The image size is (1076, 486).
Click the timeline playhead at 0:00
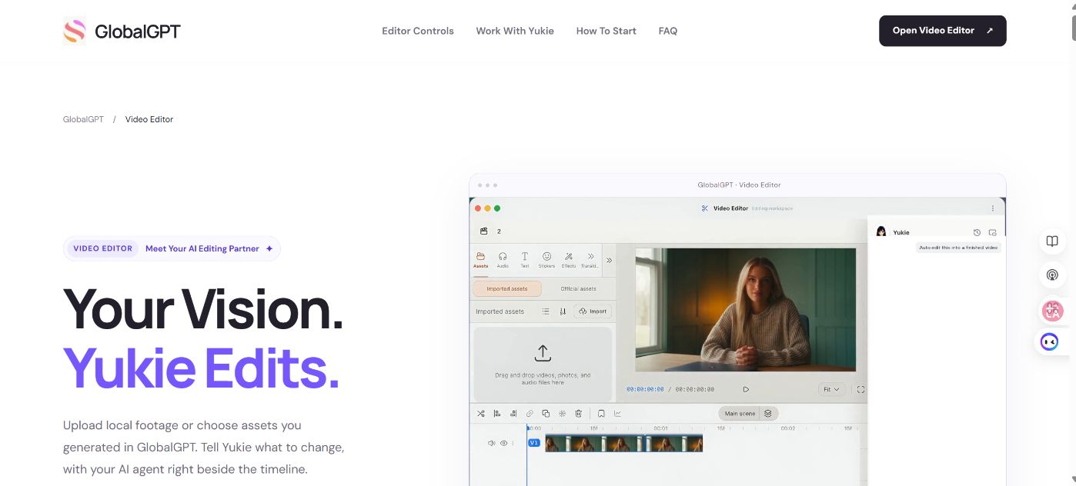[528, 428]
